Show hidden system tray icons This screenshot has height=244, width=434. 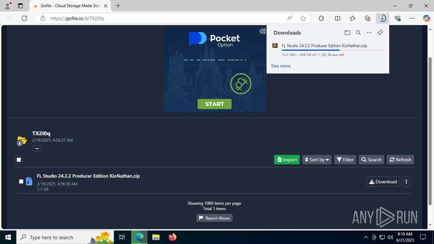tap(366, 237)
